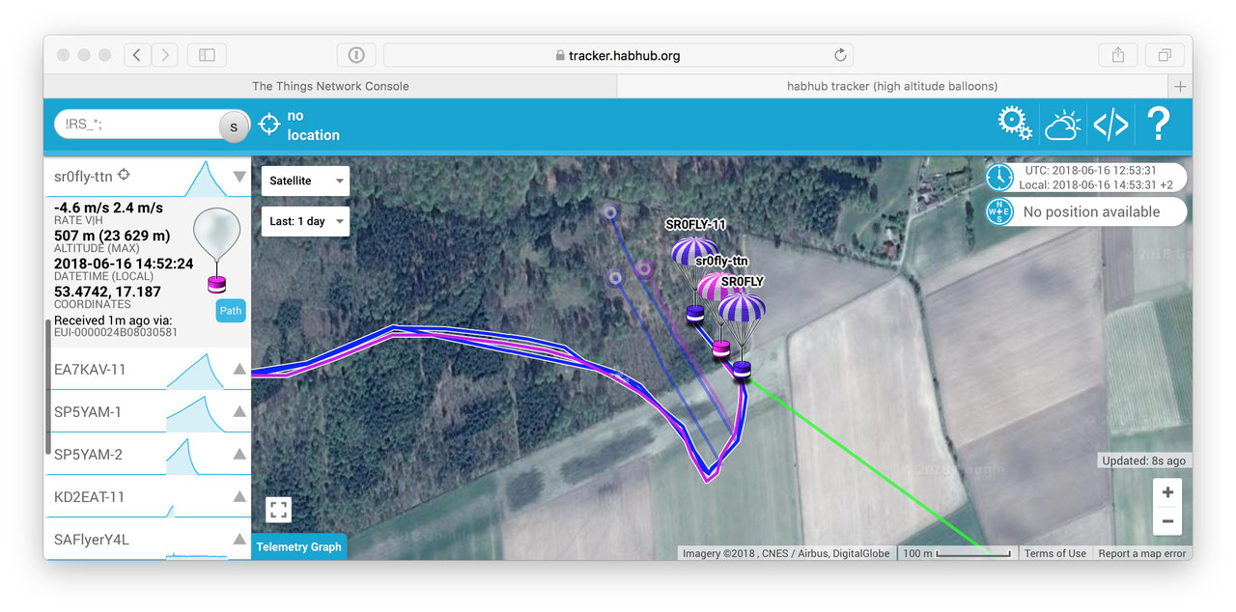Click the no location crosshair icon
Viewport: 1236px width, 612px height.
pyautogui.click(x=270, y=125)
